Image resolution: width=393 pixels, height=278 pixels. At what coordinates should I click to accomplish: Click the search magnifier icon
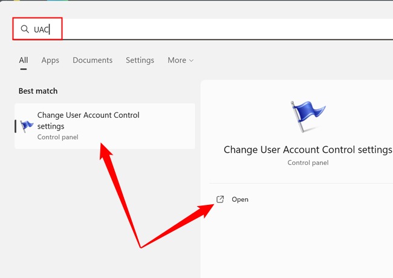tap(25, 29)
